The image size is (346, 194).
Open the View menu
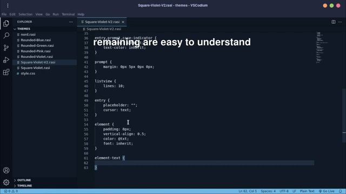(x=39, y=15)
